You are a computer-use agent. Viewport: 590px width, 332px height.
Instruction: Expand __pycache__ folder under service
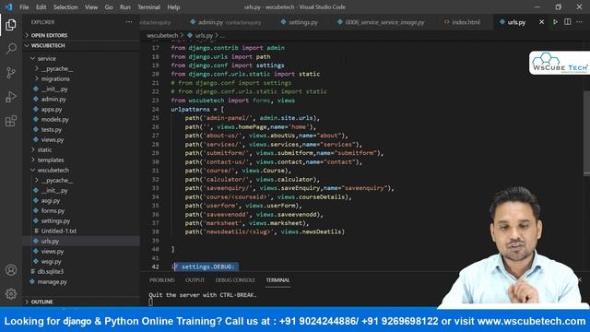click(81, 68)
